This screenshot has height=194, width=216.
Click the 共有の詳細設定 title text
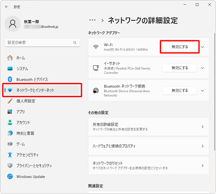click(x=105, y=124)
